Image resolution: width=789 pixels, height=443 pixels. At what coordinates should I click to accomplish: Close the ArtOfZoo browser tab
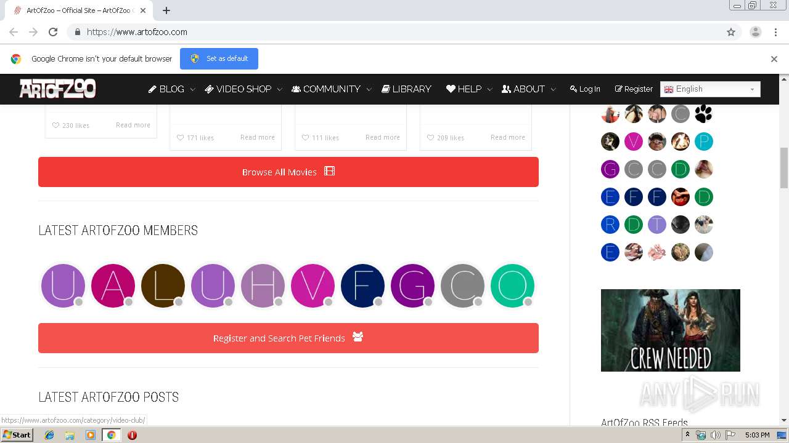pyautogui.click(x=143, y=10)
